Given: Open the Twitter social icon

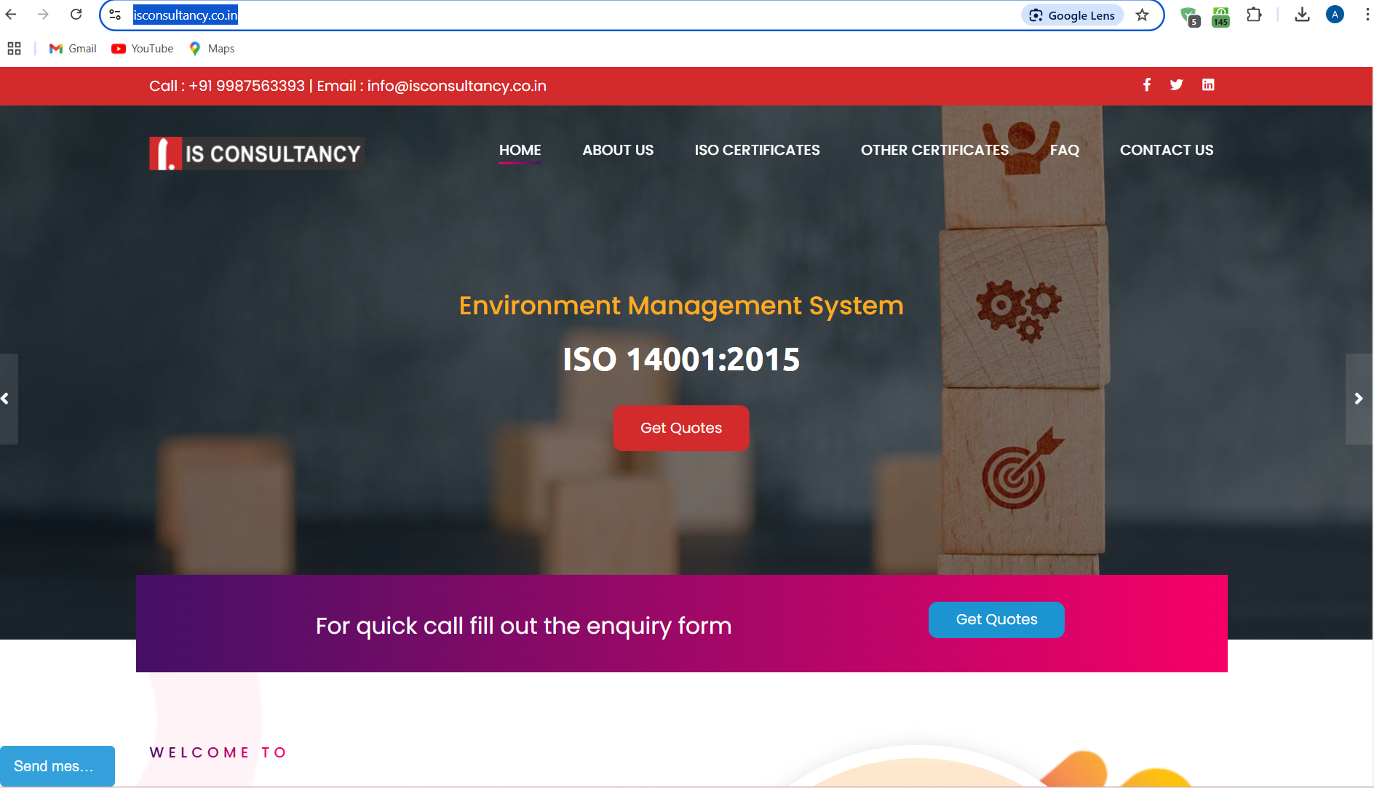Looking at the screenshot, I should (1176, 85).
